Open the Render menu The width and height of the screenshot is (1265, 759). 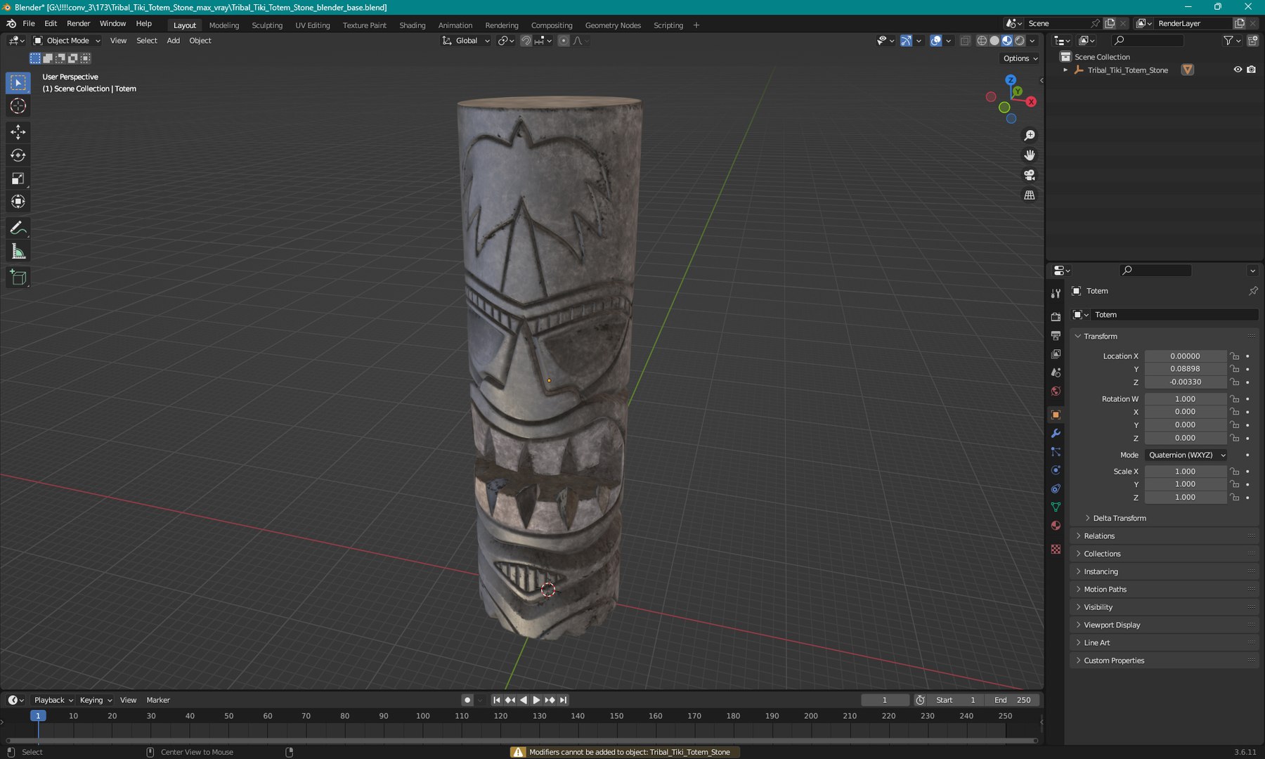pyautogui.click(x=79, y=24)
